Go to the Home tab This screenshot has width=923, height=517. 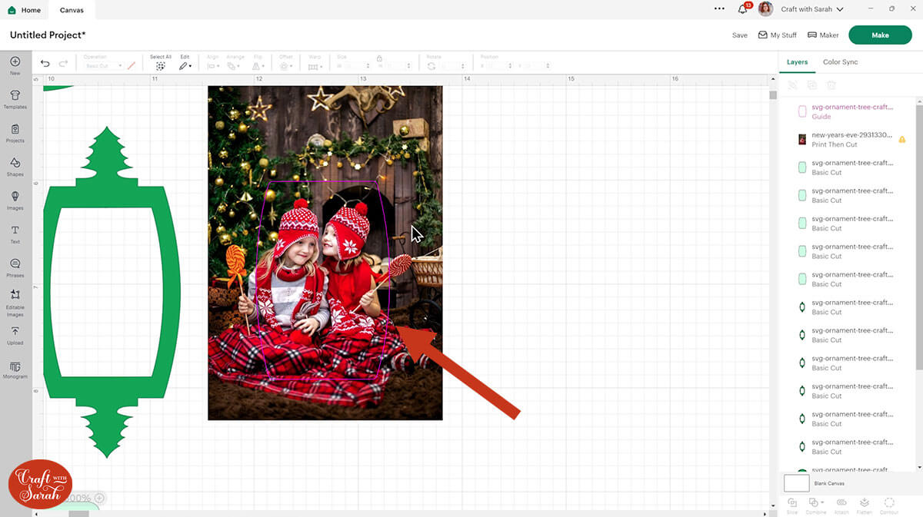click(x=25, y=10)
